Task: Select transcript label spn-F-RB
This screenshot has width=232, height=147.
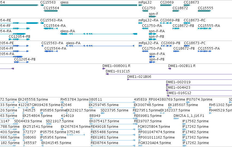Action: coord(156,37)
